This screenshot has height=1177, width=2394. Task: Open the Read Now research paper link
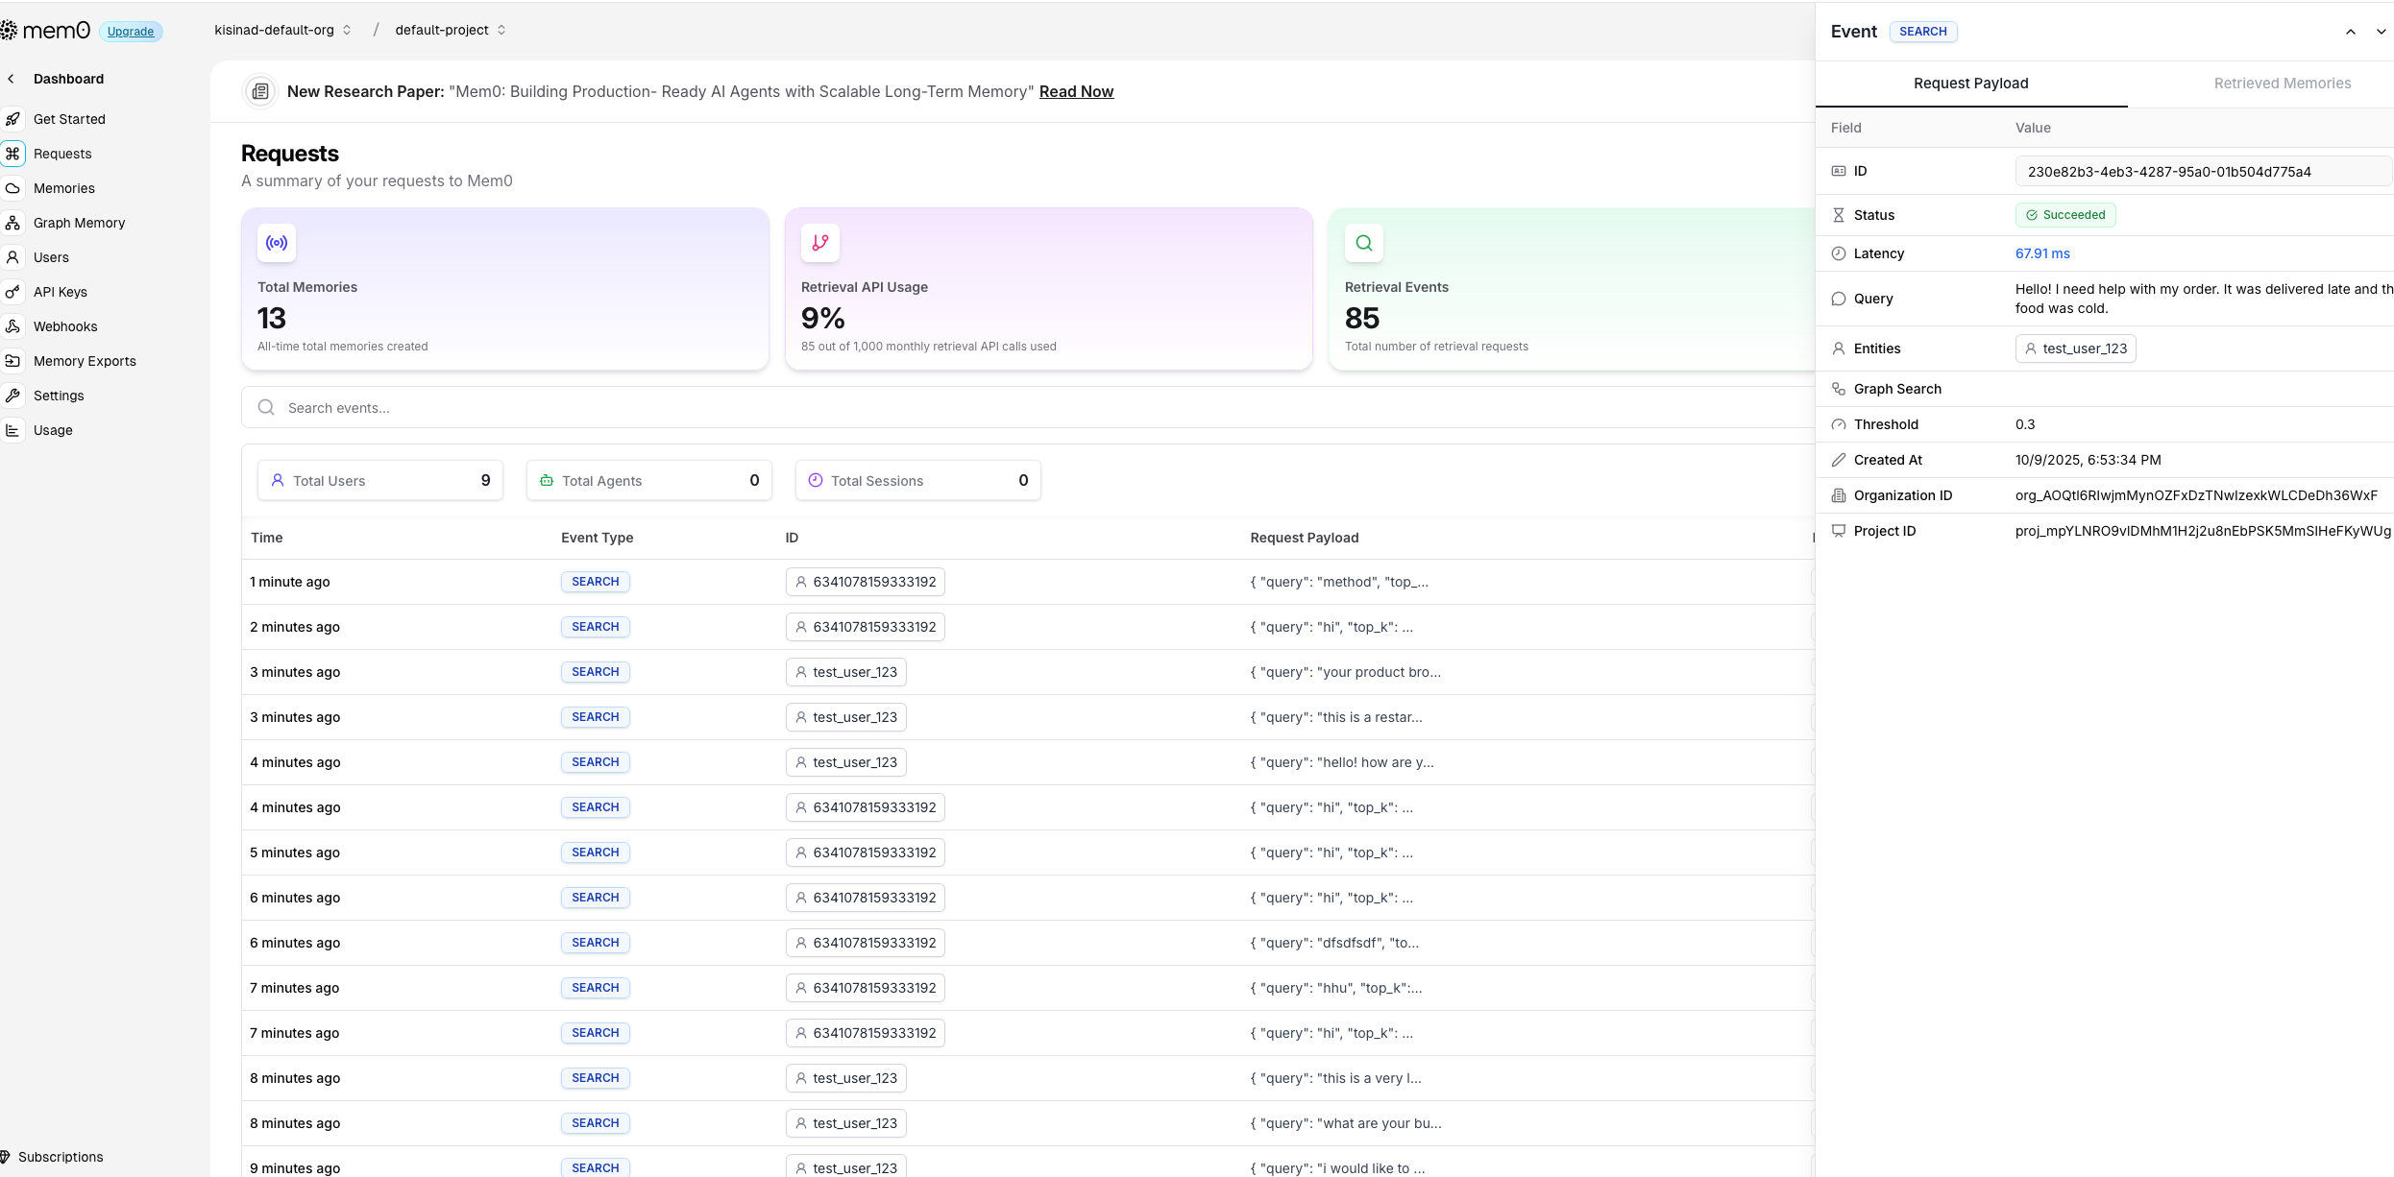coord(1076,91)
